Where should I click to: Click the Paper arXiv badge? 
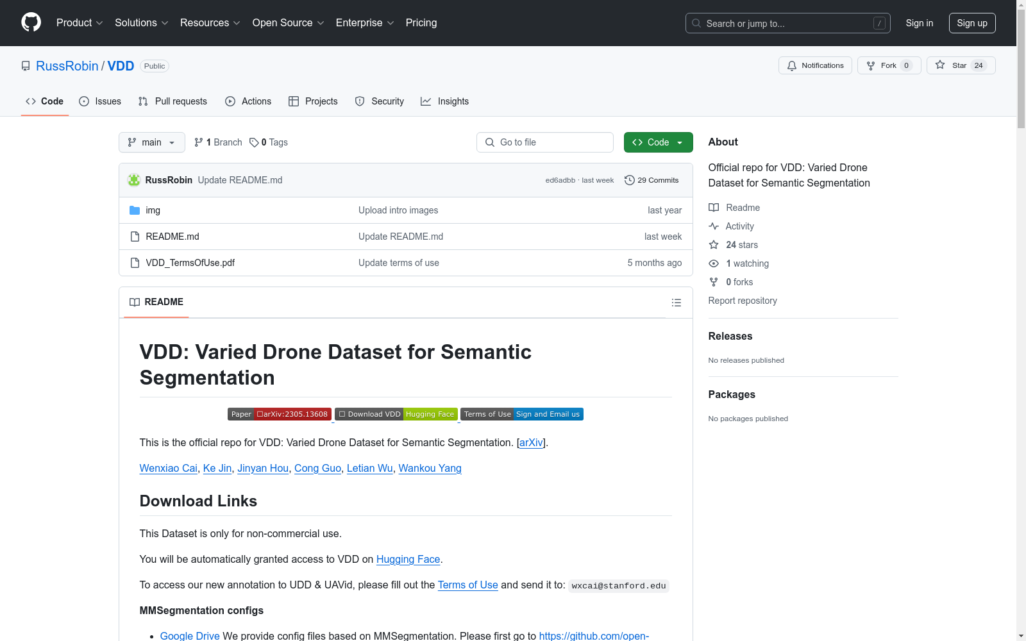(x=280, y=414)
